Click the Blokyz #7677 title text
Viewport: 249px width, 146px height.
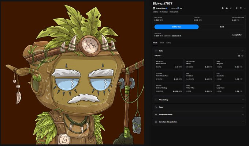pyautogui.click(x=163, y=4)
